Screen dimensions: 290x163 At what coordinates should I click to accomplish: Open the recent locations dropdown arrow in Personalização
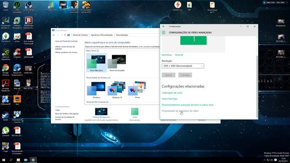coord(62,35)
